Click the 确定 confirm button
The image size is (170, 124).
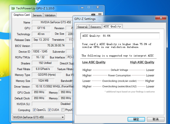click(136, 119)
